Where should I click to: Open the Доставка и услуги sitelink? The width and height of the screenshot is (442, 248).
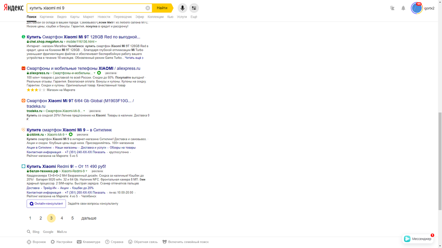coord(94,148)
